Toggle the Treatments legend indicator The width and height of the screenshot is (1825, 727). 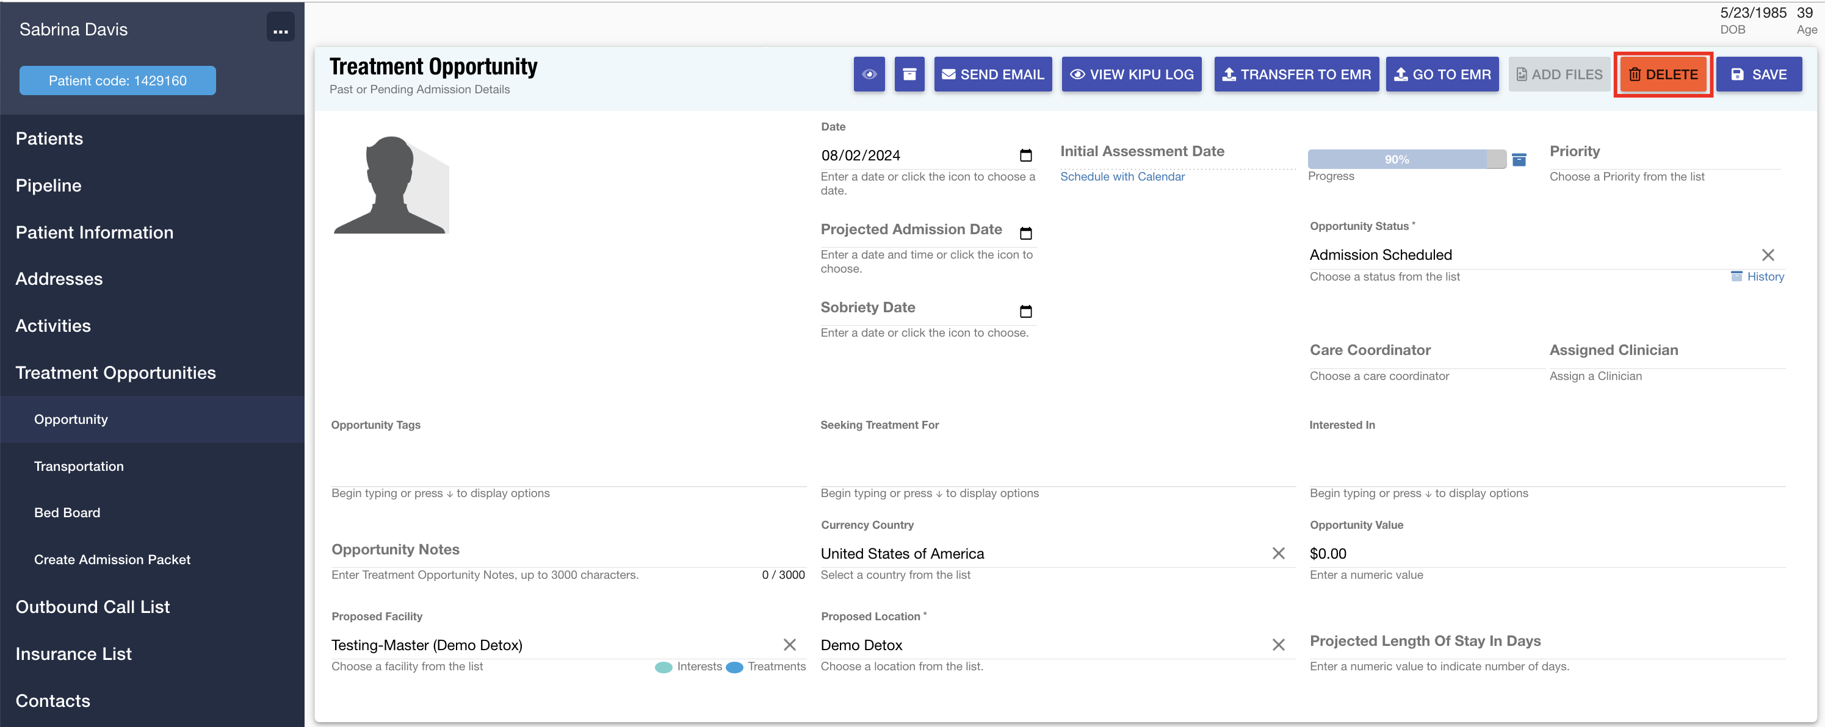(x=735, y=667)
